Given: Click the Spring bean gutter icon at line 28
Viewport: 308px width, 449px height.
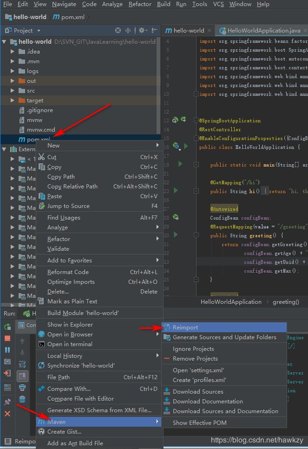Looking at the screenshot, I should pos(176,217).
